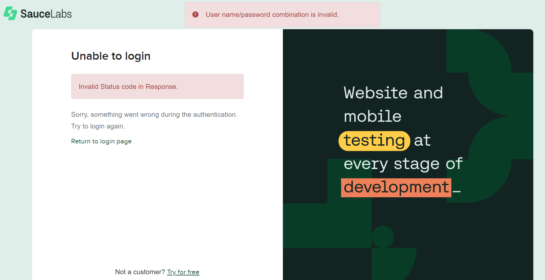The width and height of the screenshot is (545, 280).
Task: Click the "Sorry, something went wrong" message line
Action: click(154, 115)
